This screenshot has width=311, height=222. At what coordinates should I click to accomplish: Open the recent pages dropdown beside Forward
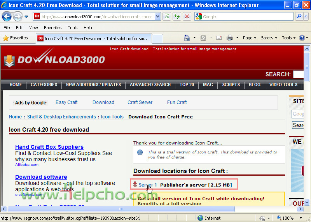[x=26, y=17]
